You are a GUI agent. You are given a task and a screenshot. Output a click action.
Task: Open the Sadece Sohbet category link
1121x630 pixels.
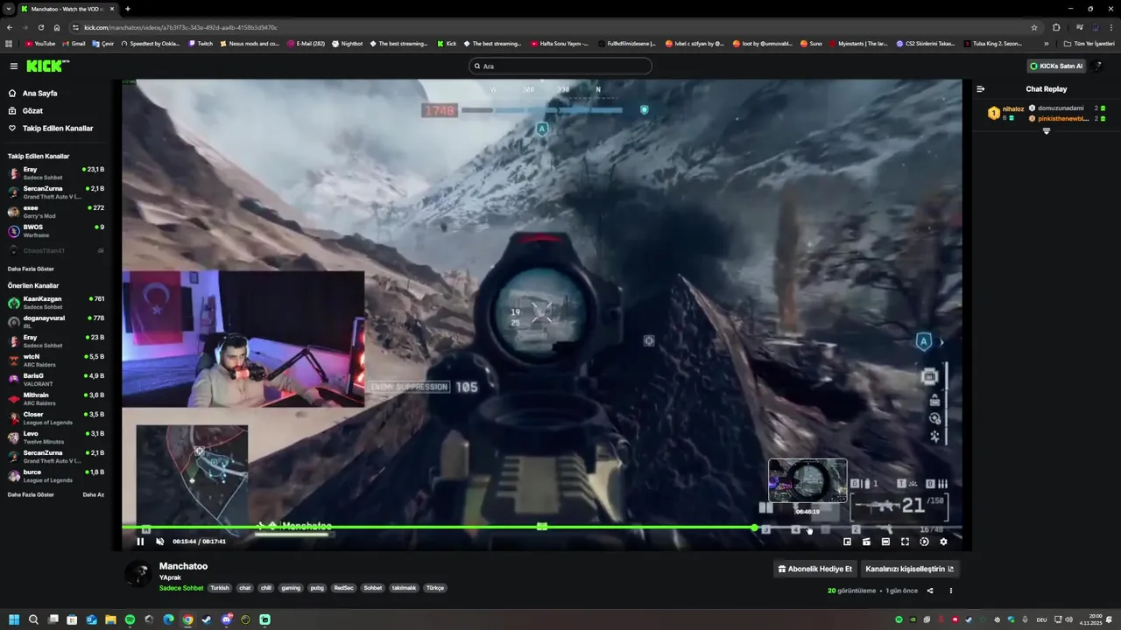[x=181, y=588]
